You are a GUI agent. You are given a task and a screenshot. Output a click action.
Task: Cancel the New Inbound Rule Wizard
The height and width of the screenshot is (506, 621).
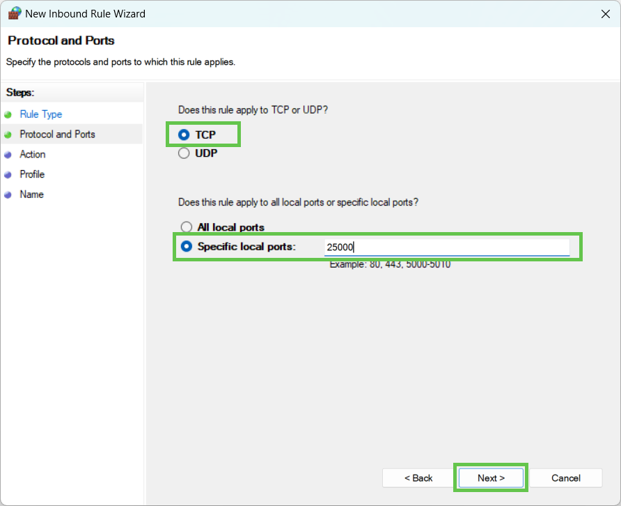coord(565,478)
